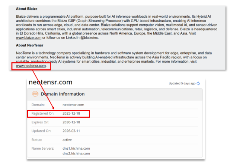Click the Status label

37,140
